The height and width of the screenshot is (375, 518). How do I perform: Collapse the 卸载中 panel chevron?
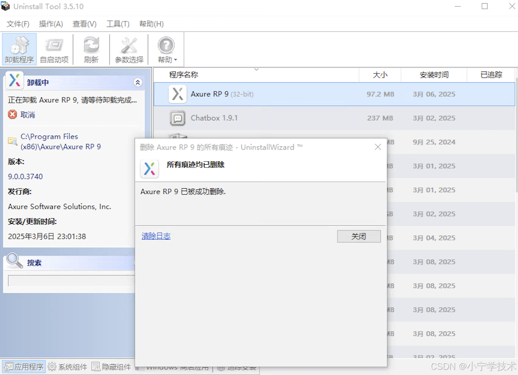(x=138, y=82)
